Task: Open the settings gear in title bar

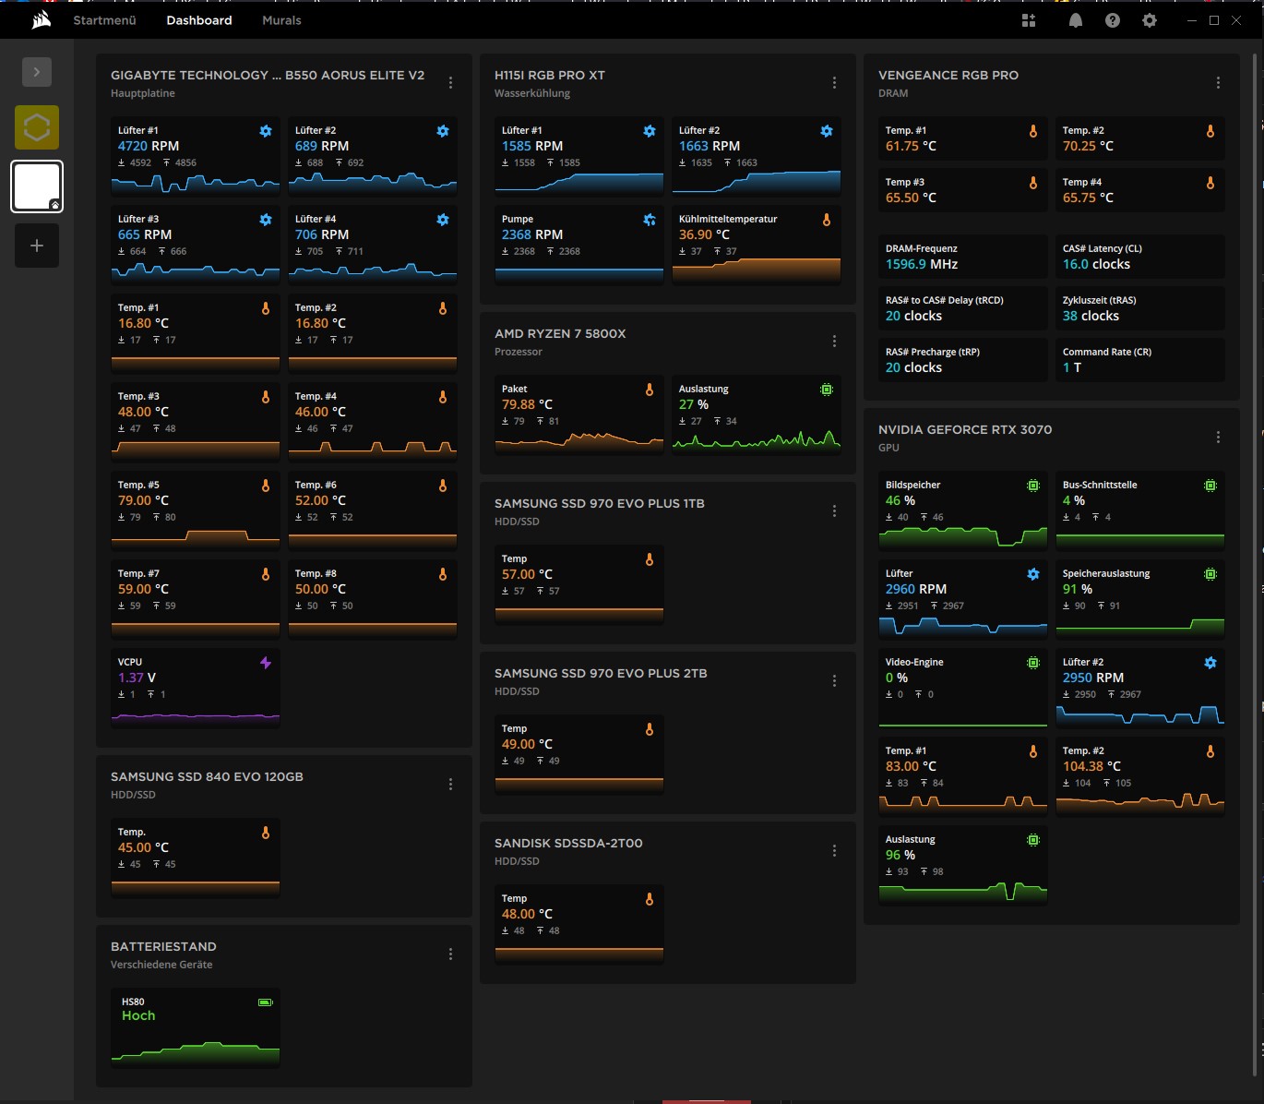Action: tap(1150, 20)
